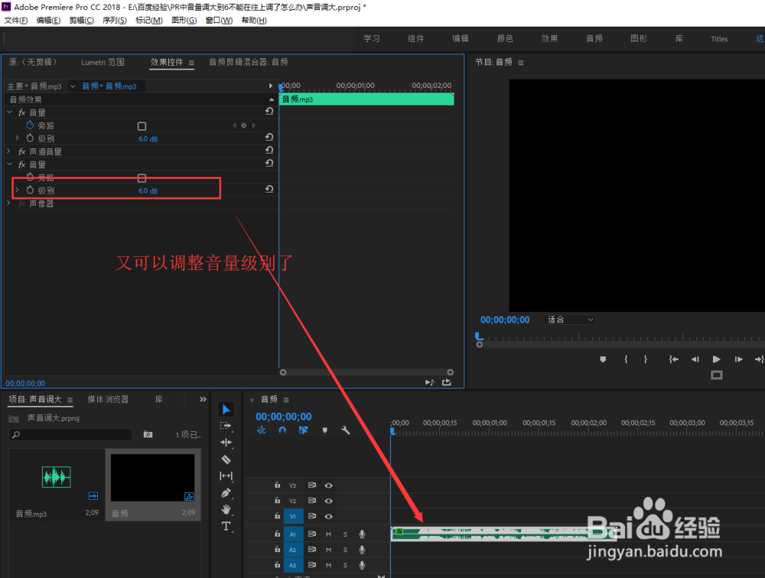Click the project search input field
Screen dimensions: 765x578
(70, 434)
